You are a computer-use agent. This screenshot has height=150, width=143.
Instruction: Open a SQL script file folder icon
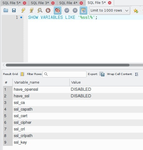pos(6,10)
